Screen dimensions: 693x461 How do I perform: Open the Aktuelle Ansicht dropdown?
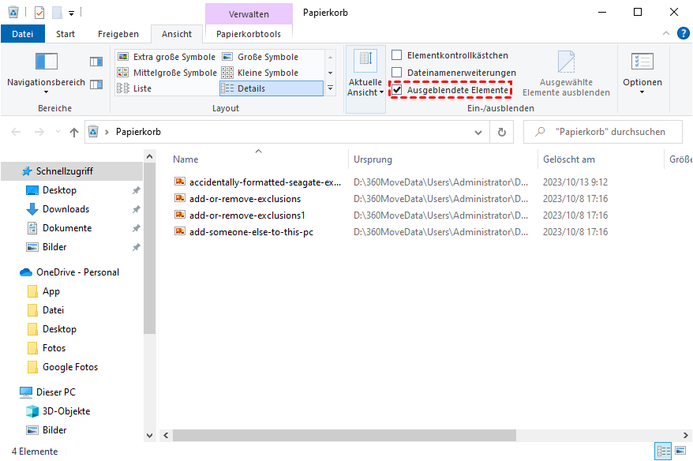click(365, 80)
